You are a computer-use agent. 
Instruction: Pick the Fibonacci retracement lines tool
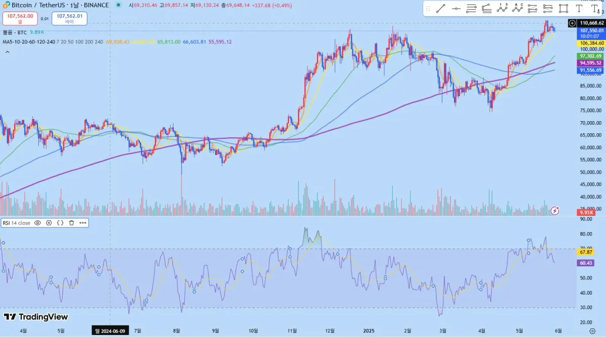[x=472, y=9]
